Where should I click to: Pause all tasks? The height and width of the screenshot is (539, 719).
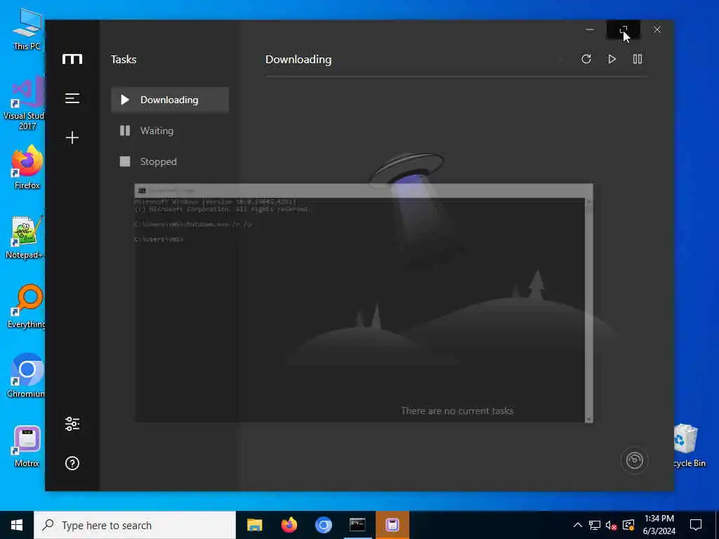click(x=638, y=59)
